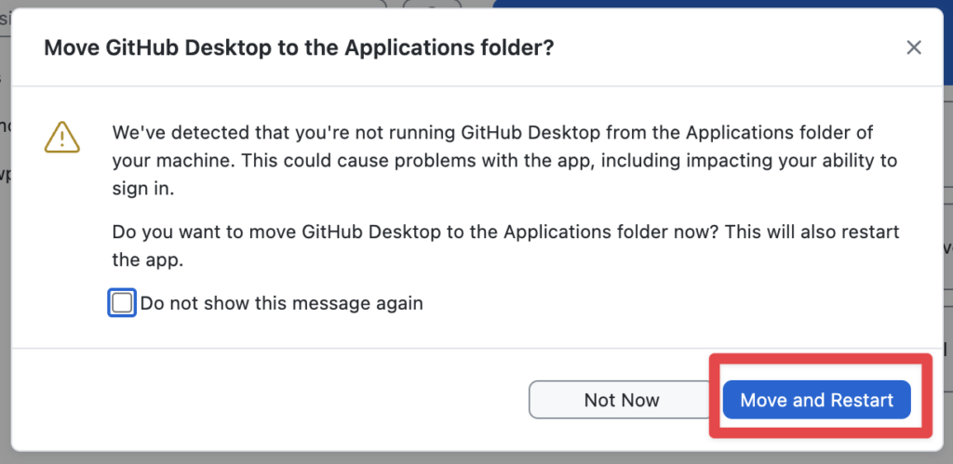953x464 pixels.
Task: Enable the Do not show this message again checkbox
Action: (122, 303)
